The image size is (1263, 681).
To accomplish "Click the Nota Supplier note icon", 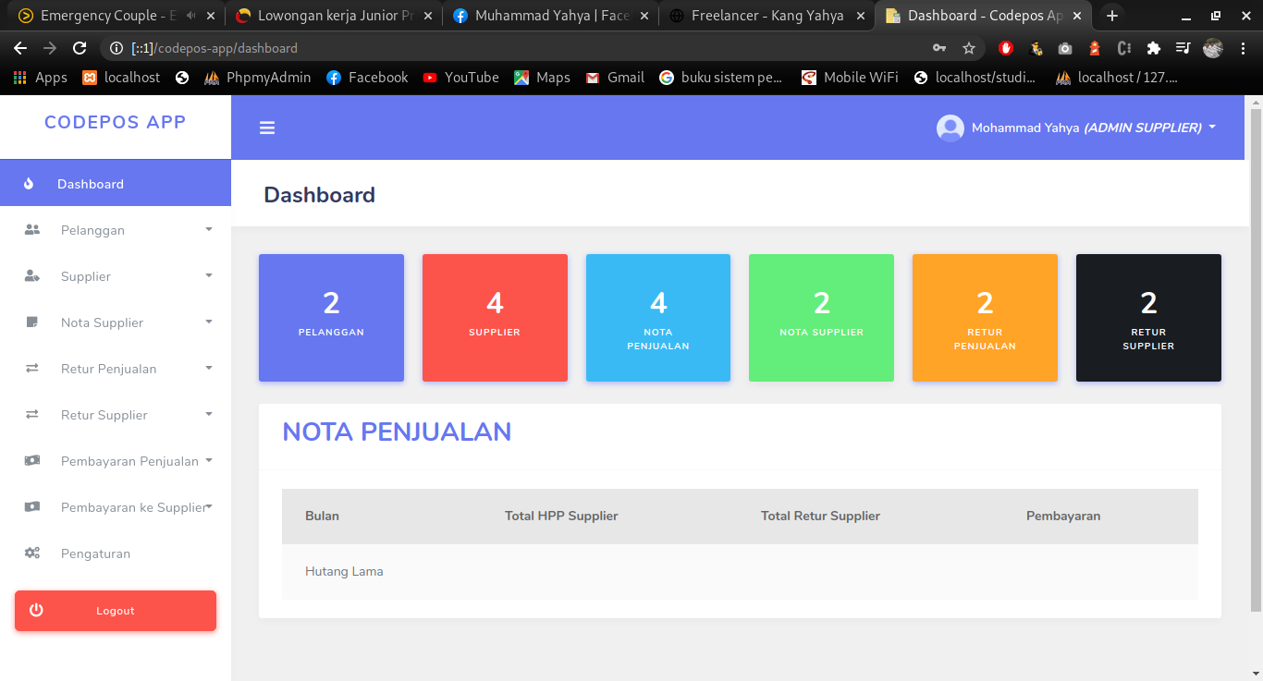I will [32, 322].
